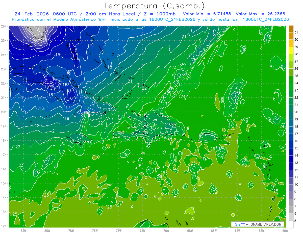Click the '23N' latitude axis label

click(4, 69)
